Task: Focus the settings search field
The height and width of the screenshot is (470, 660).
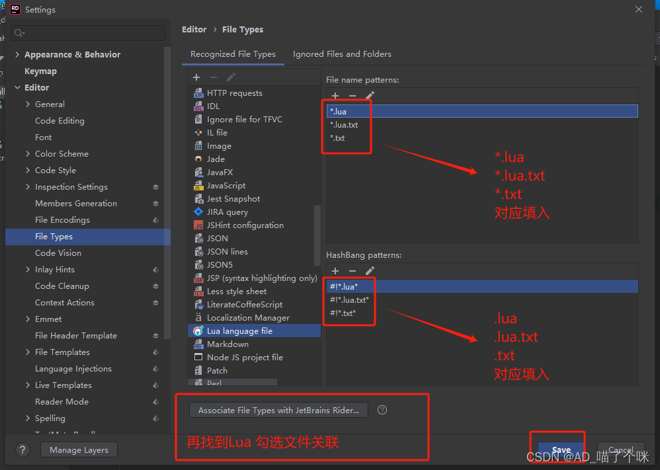Action: coord(88,33)
